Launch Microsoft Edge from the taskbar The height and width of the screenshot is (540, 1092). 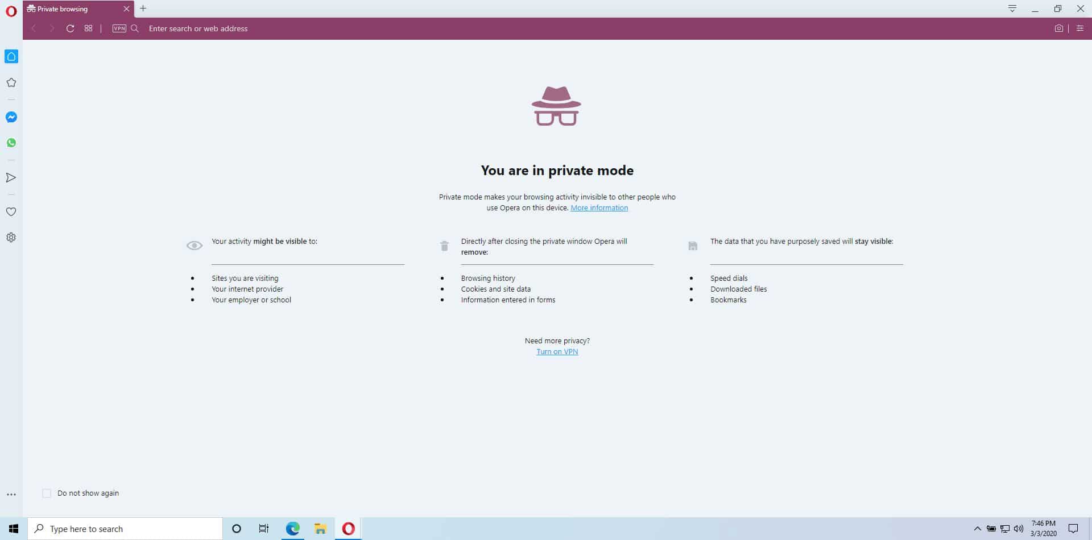point(292,529)
